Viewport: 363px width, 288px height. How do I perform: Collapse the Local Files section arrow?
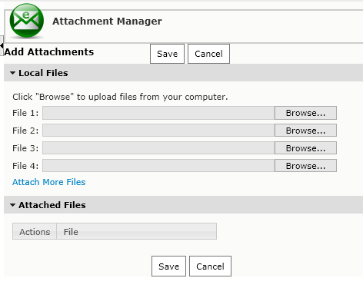pyautogui.click(x=12, y=73)
